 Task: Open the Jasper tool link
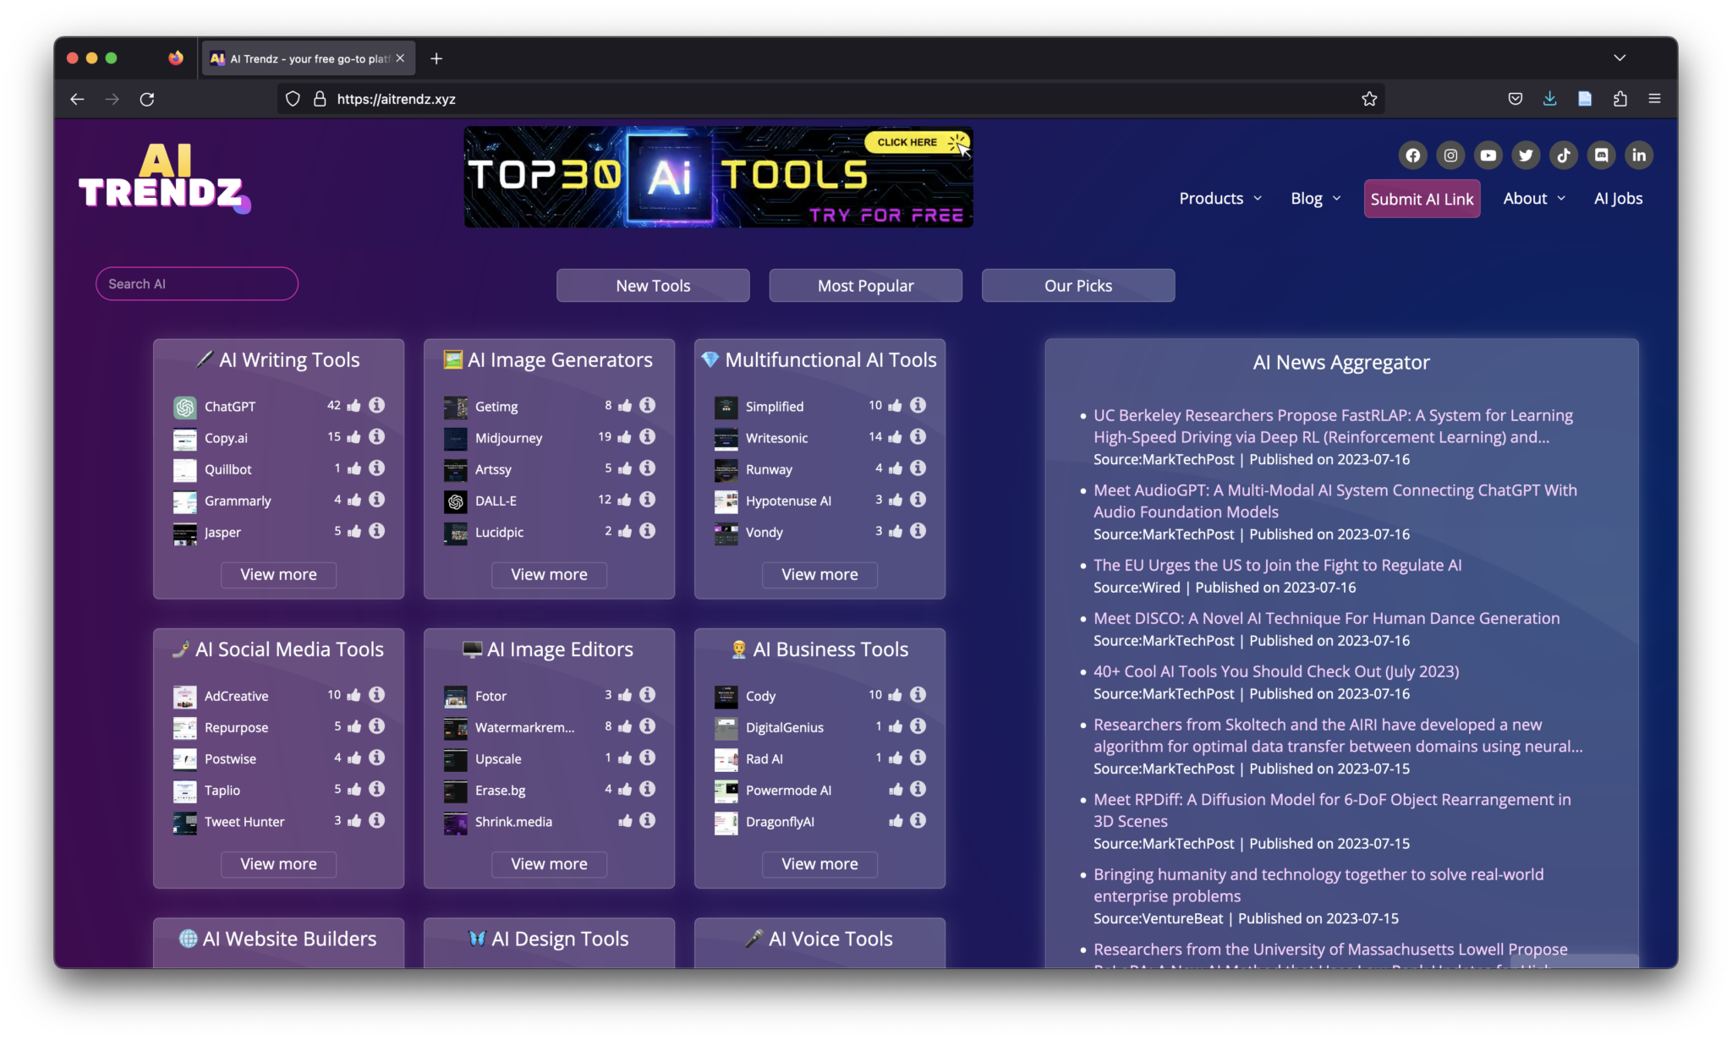click(222, 533)
